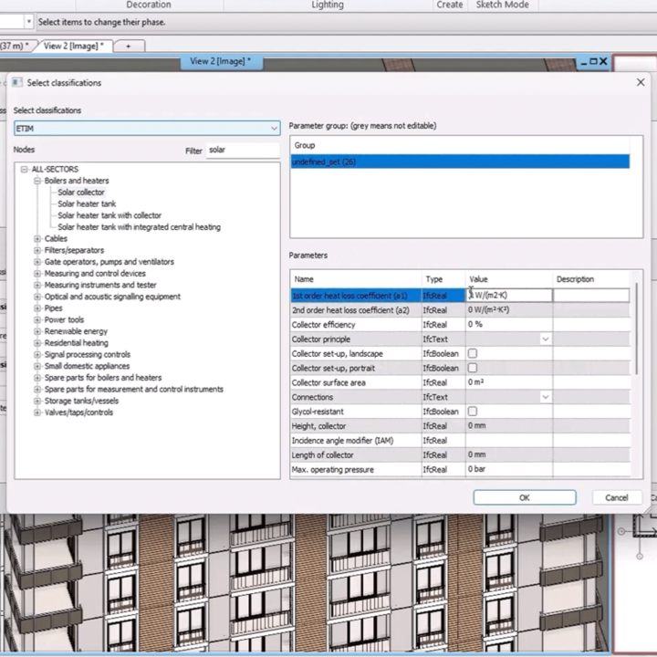Click the Value column header
This screenshot has height=657, width=657.
pyautogui.click(x=508, y=279)
